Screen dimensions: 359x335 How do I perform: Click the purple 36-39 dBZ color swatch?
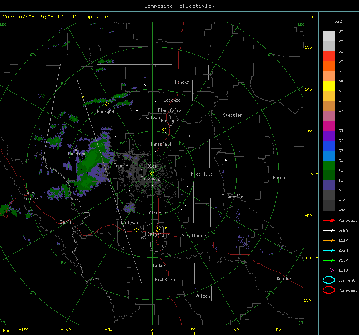pyautogui.click(x=329, y=135)
